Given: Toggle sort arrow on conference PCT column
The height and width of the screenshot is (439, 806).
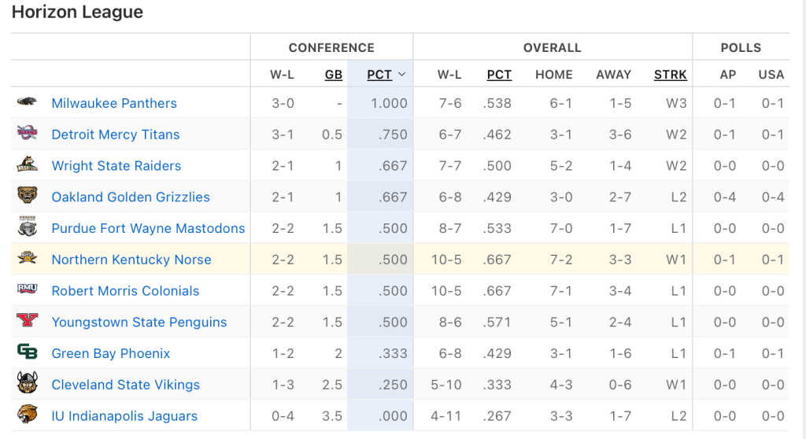Looking at the screenshot, I should pos(401,75).
